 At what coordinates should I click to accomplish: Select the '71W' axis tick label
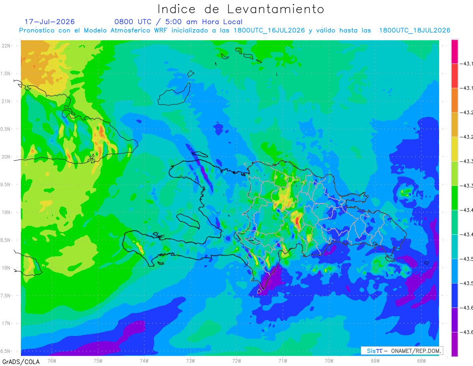tap(283, 360)
